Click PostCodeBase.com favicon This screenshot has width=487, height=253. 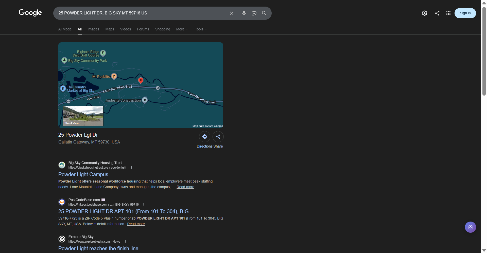(62, 202)
